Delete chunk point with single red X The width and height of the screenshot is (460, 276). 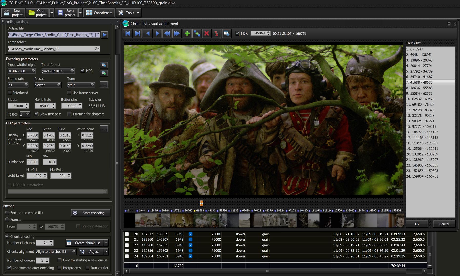(x=207, y=33)
